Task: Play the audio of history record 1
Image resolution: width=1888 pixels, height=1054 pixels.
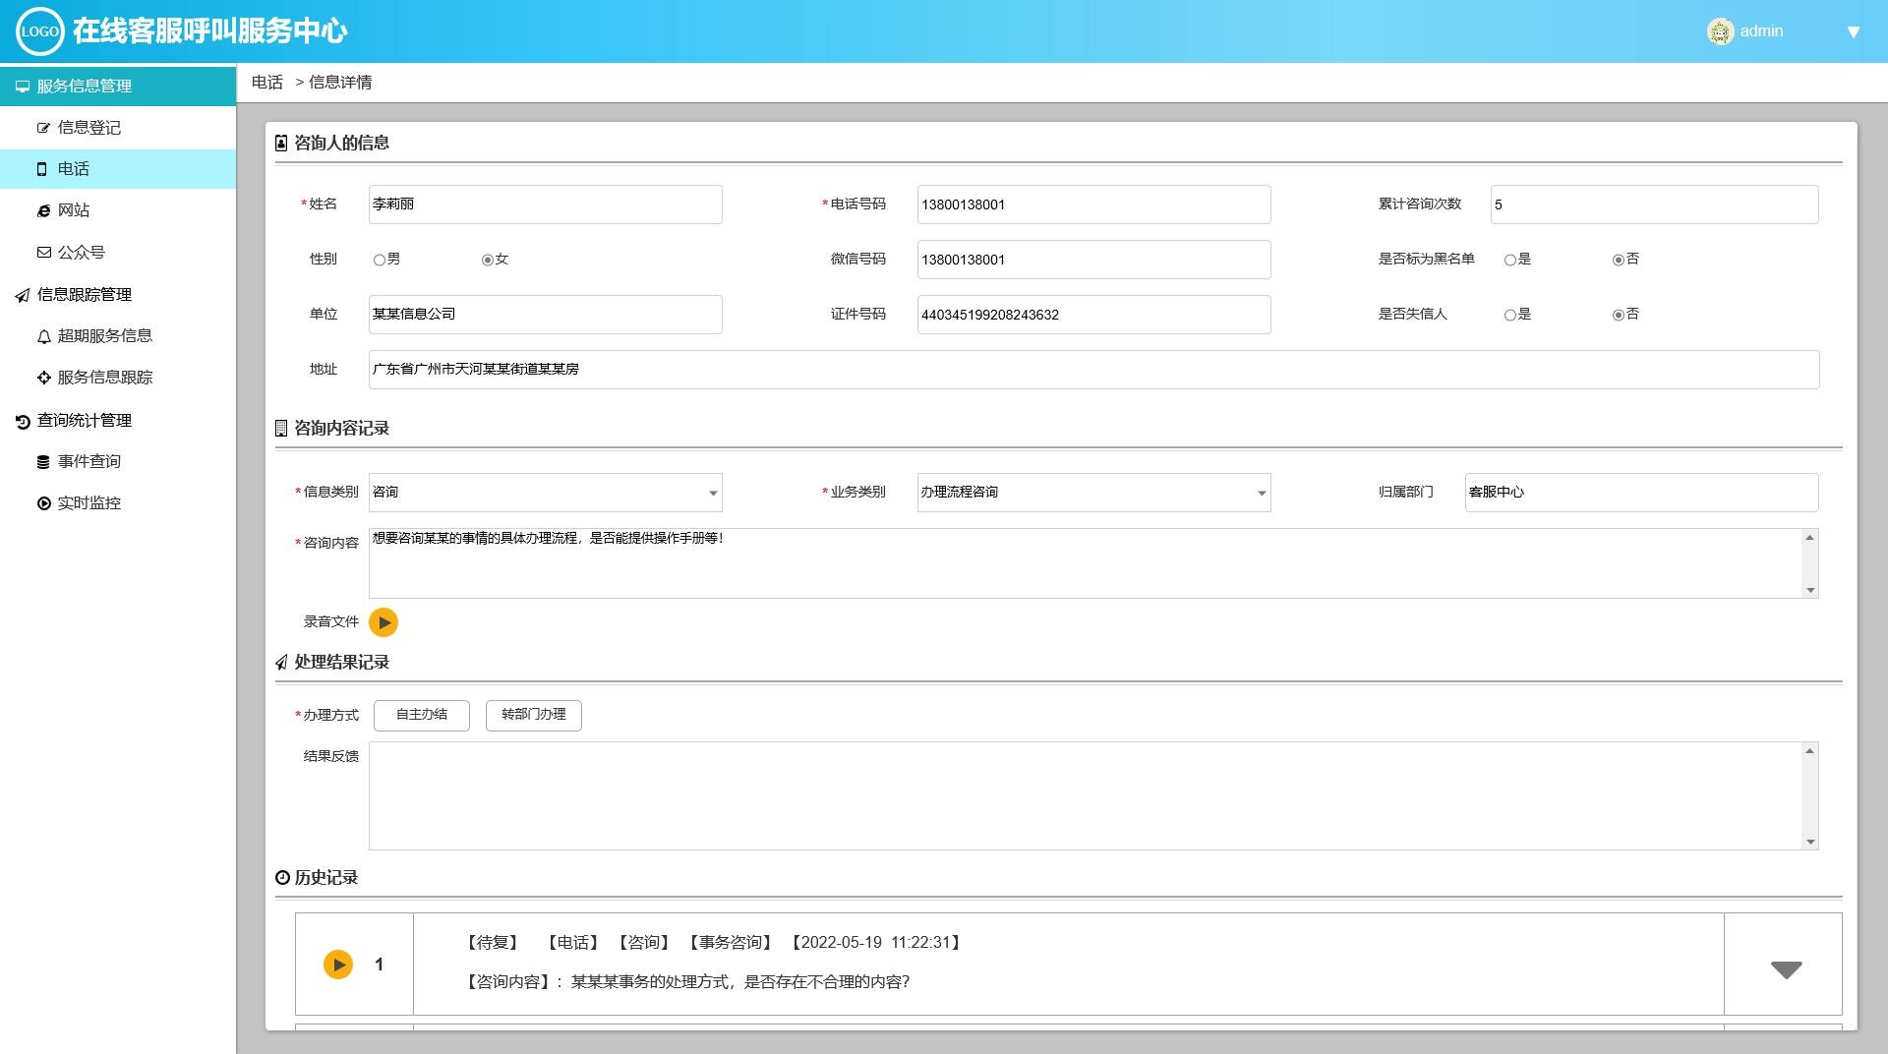Action: pos(338,965)
